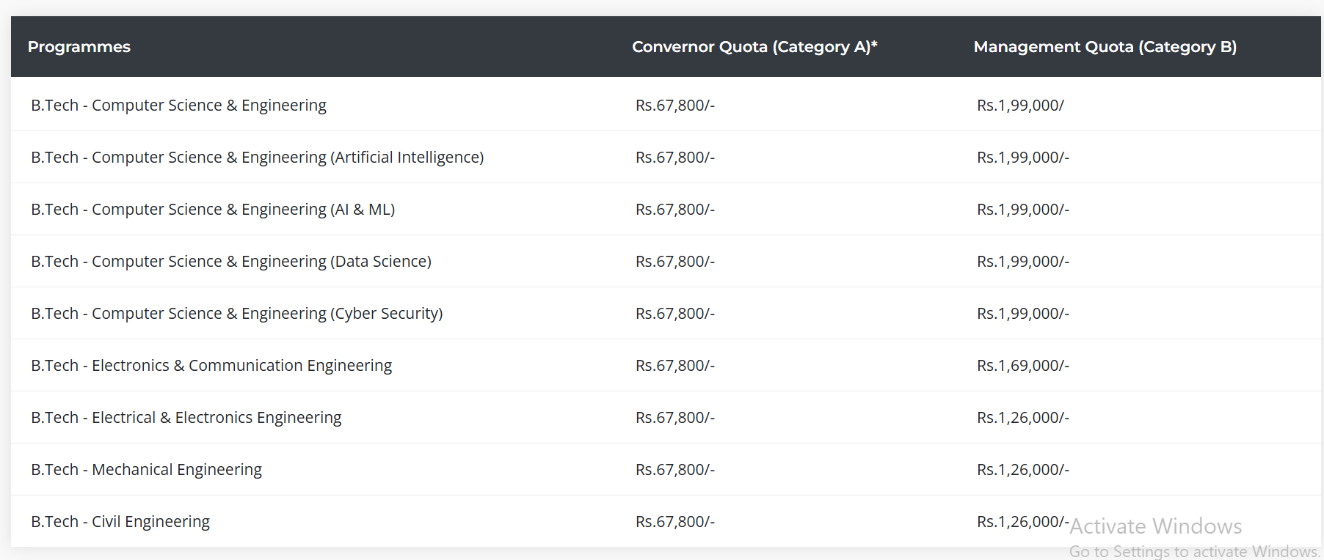Click the Rs.1,69,000/- management quota fee
This screenshot has width=1324, height=560.
coord(1022,366)
